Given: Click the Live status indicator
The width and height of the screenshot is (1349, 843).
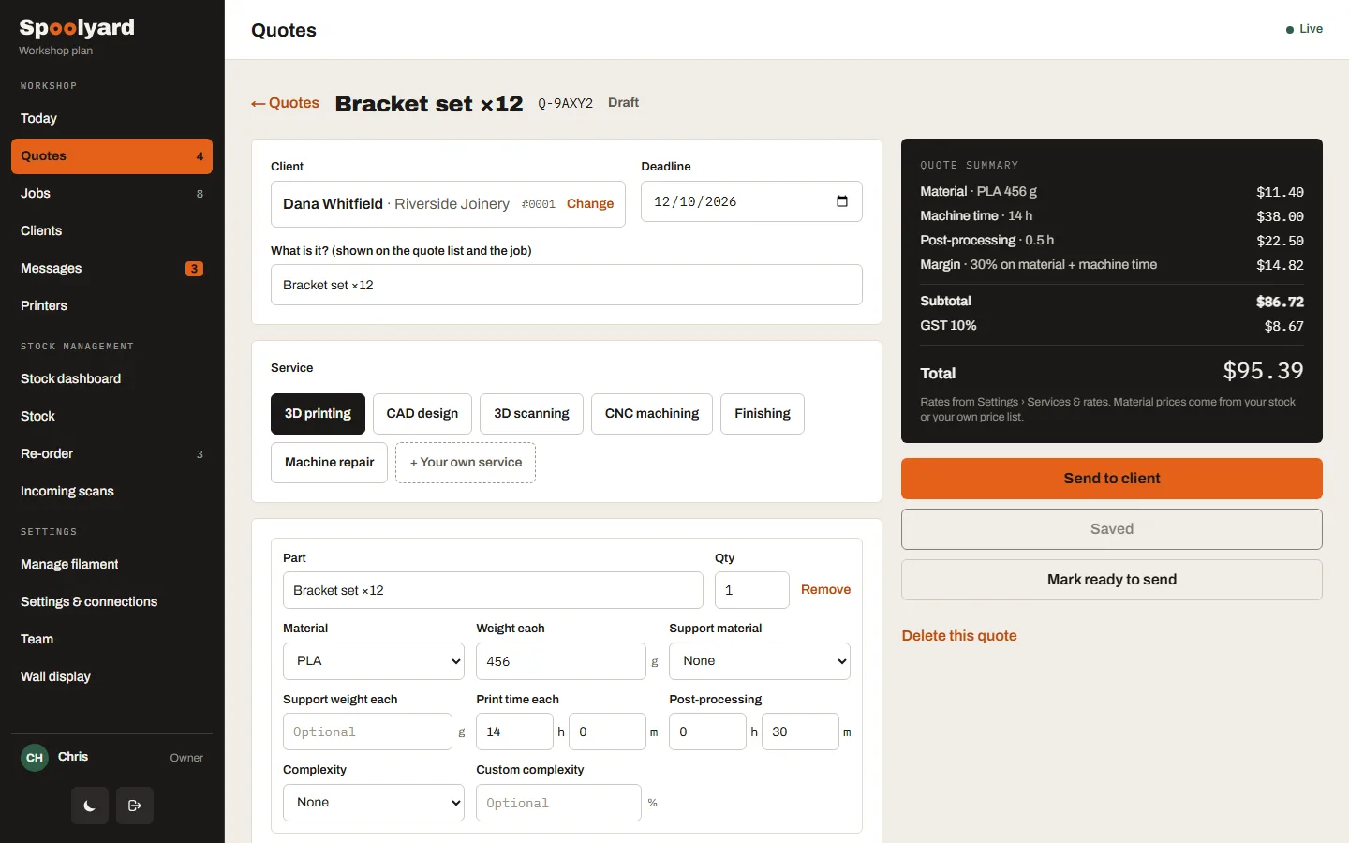Looking at the screenshot, I should coord(1304,29).
